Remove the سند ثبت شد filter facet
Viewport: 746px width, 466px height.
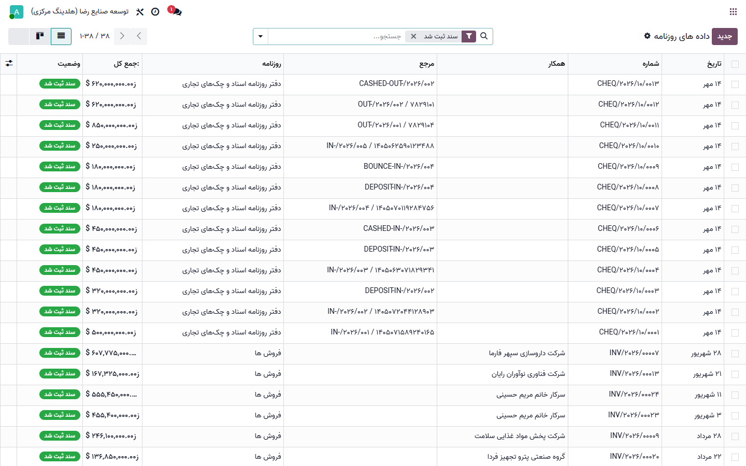(x=413, y=36)
